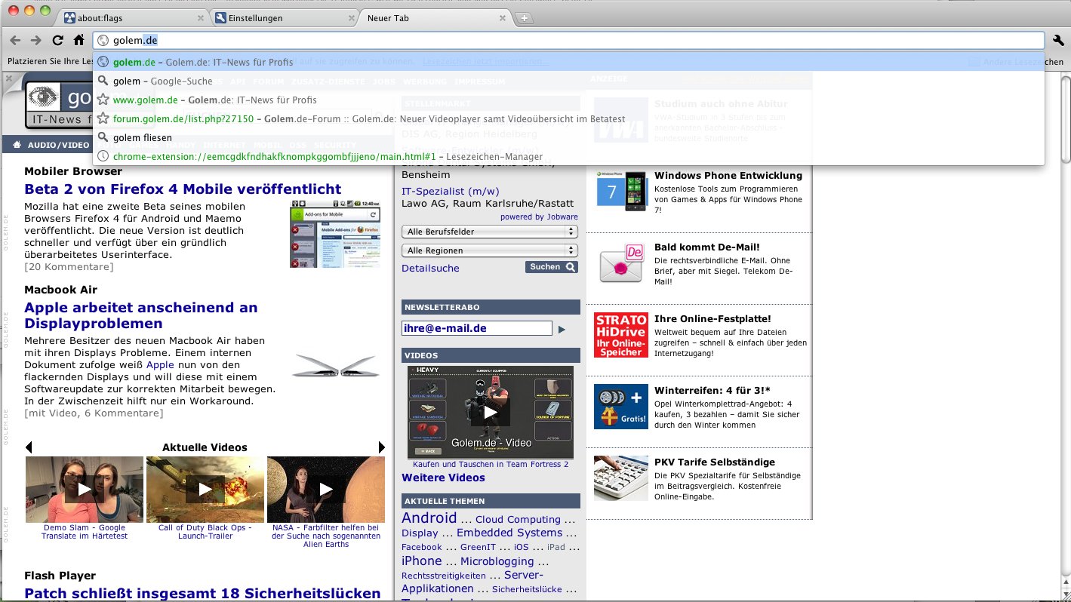Open the FORUM menu on golem.de
Viewport: 1071px width, 602px height.
268,81
